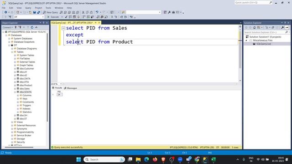Click the Open File folder icon

click(x=30, y=12)
